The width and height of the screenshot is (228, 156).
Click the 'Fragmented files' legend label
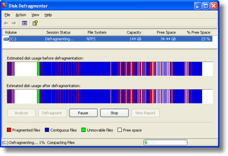point(26,130)
